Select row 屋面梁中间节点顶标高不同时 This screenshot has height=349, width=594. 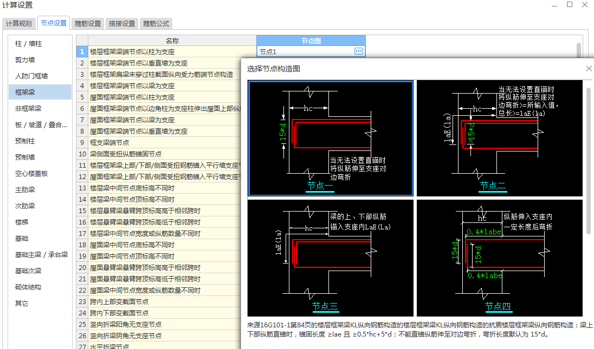coord(164,256)
